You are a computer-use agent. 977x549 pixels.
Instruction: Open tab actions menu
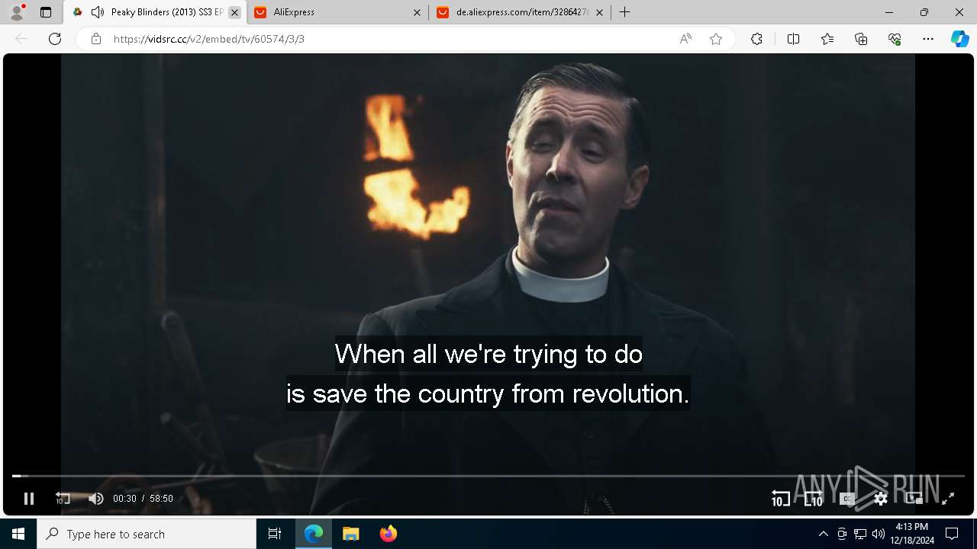click(x=46, y=12)
